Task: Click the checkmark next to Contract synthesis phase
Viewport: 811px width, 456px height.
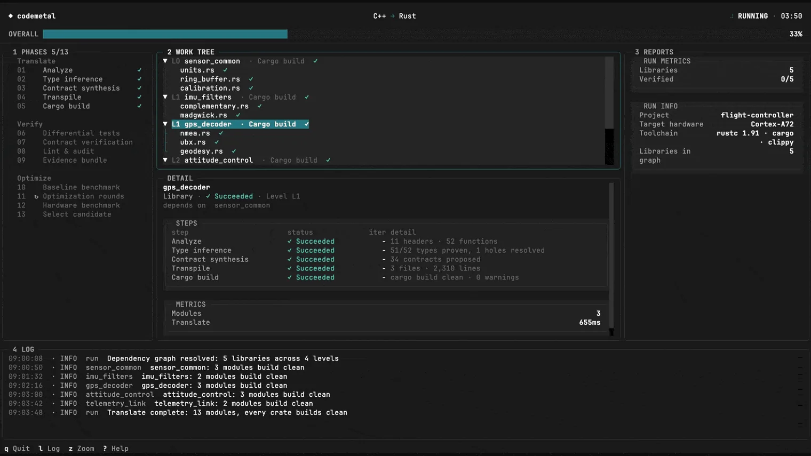Action: tap(139, 89)
